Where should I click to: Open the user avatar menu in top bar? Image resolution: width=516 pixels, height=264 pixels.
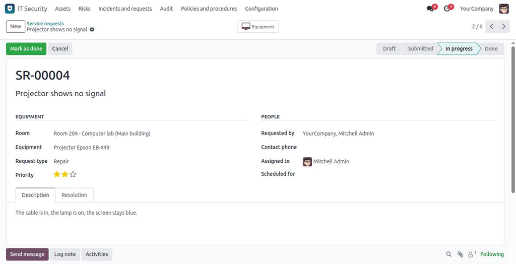pyautogui.click(x=504, y=9)
